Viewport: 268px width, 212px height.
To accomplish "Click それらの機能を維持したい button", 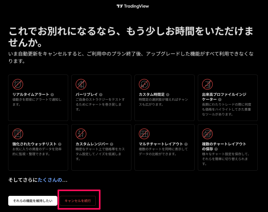I will click(33, 201).
